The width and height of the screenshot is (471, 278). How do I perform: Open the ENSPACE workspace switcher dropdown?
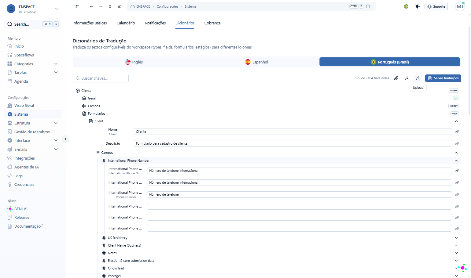(57, 9)
